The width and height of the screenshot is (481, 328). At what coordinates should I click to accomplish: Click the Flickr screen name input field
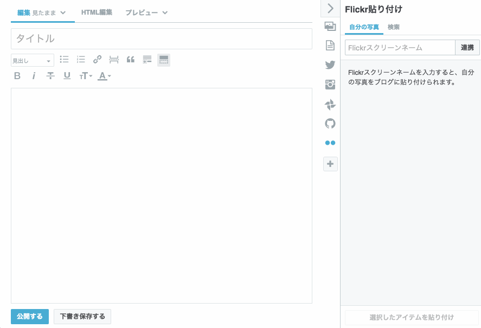click(x=399, y=47)
